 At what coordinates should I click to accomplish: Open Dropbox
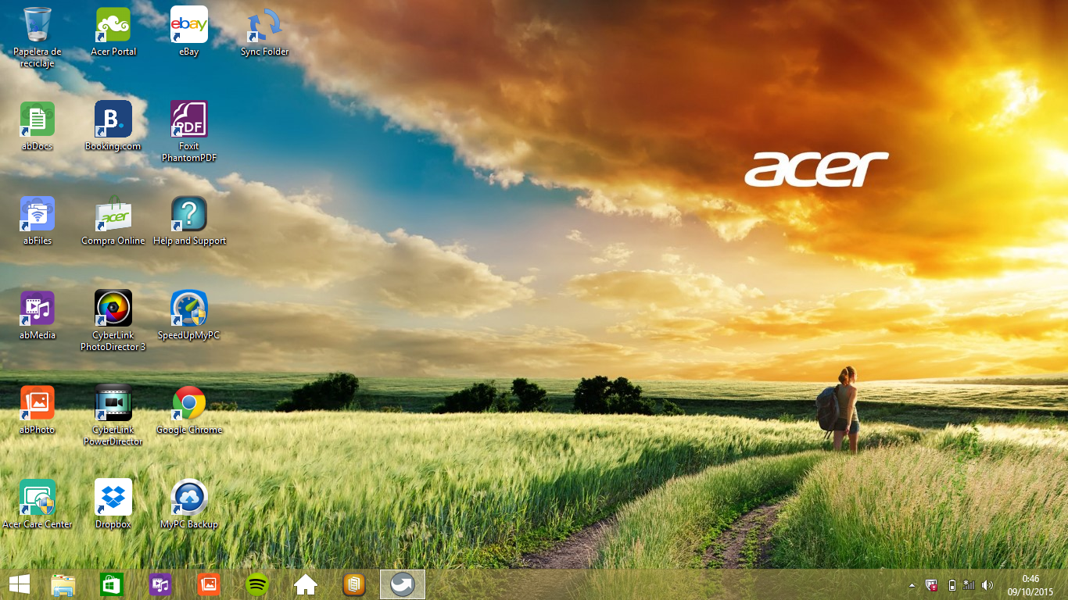click(112, 498)
